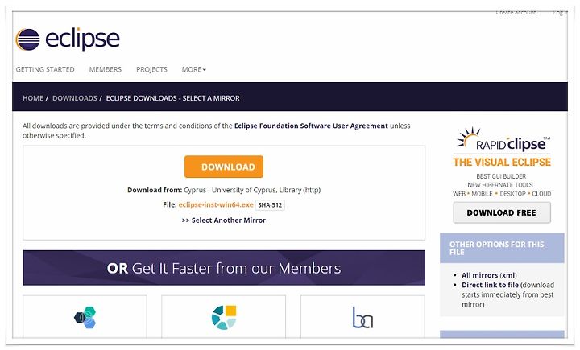Screen dimensions: 580x350
Task: Click OTHER OPTIONS FOR THIS FILE heading
Action: (497, 249)
